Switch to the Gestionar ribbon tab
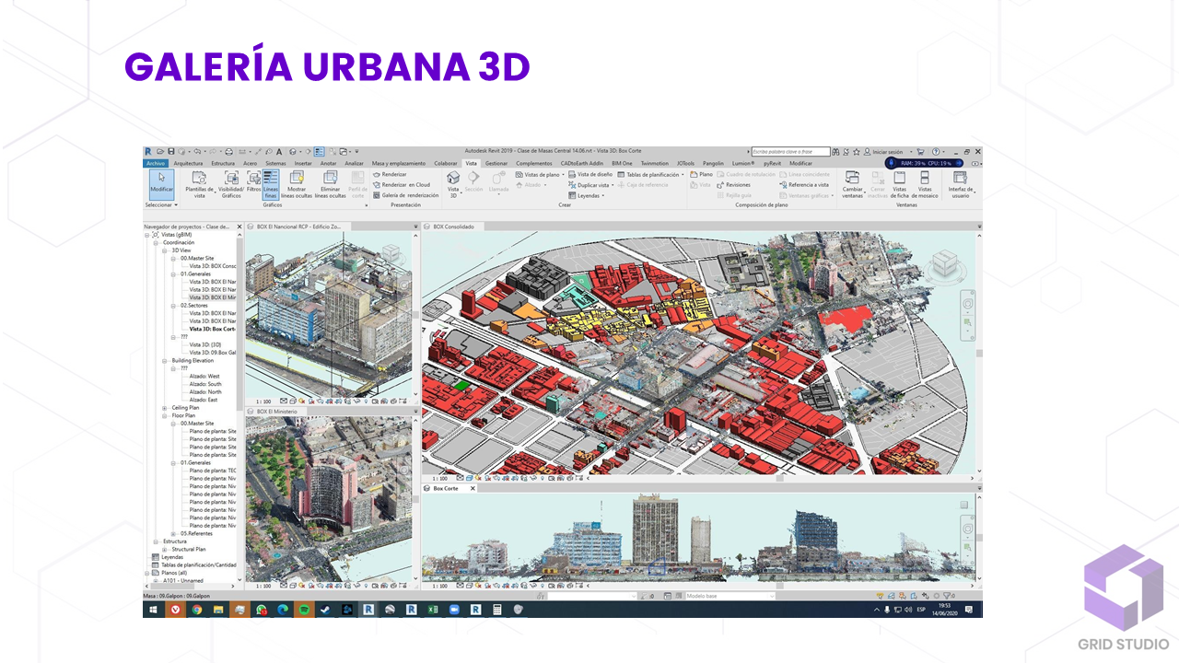The width and height of the screenshot is (1179, 663). point(496,163)
